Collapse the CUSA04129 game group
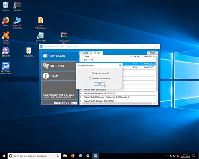 81,60
